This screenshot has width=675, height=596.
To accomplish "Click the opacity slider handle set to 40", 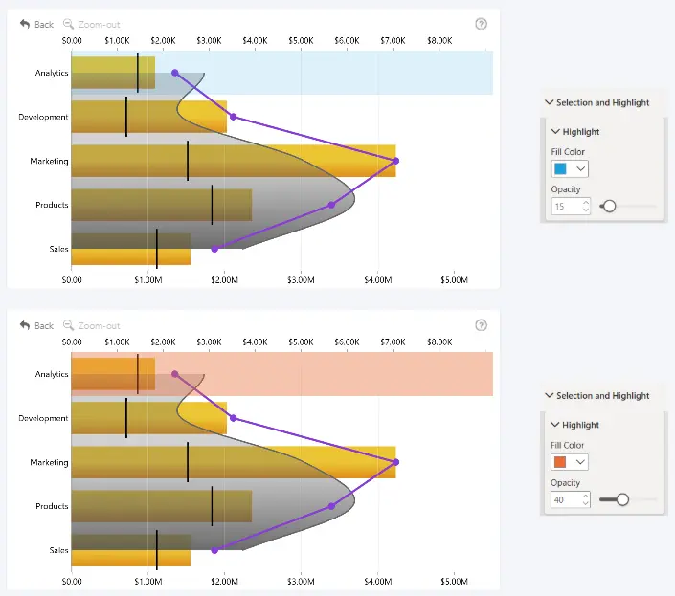I will pyautogui.click(x=622, y=499).
